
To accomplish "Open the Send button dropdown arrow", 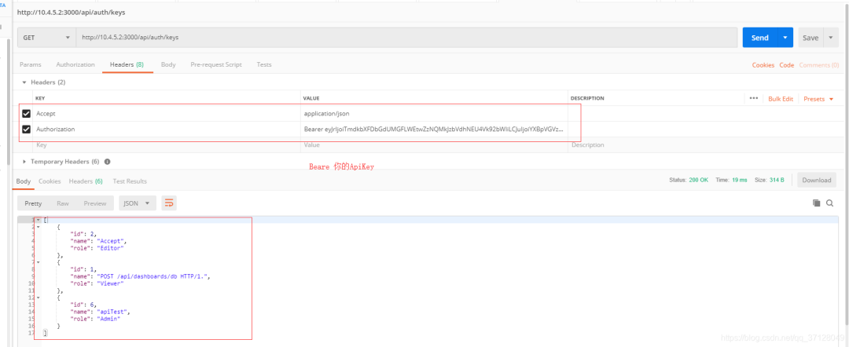I will pos(785,38).
